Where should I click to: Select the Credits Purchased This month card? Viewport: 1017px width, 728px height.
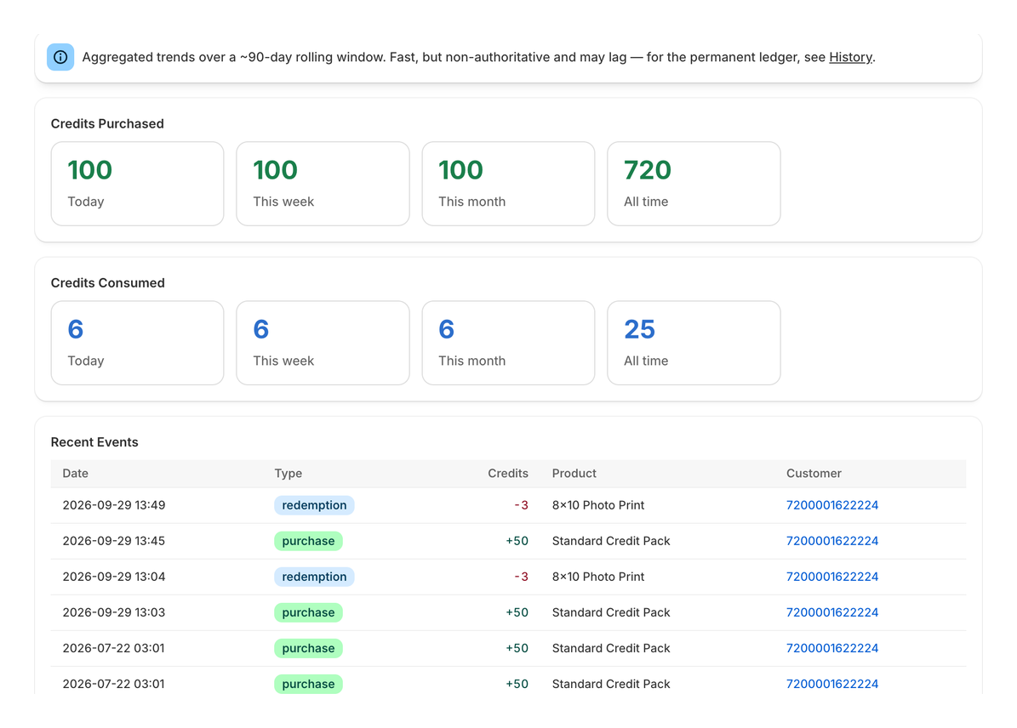coord(509,184)
